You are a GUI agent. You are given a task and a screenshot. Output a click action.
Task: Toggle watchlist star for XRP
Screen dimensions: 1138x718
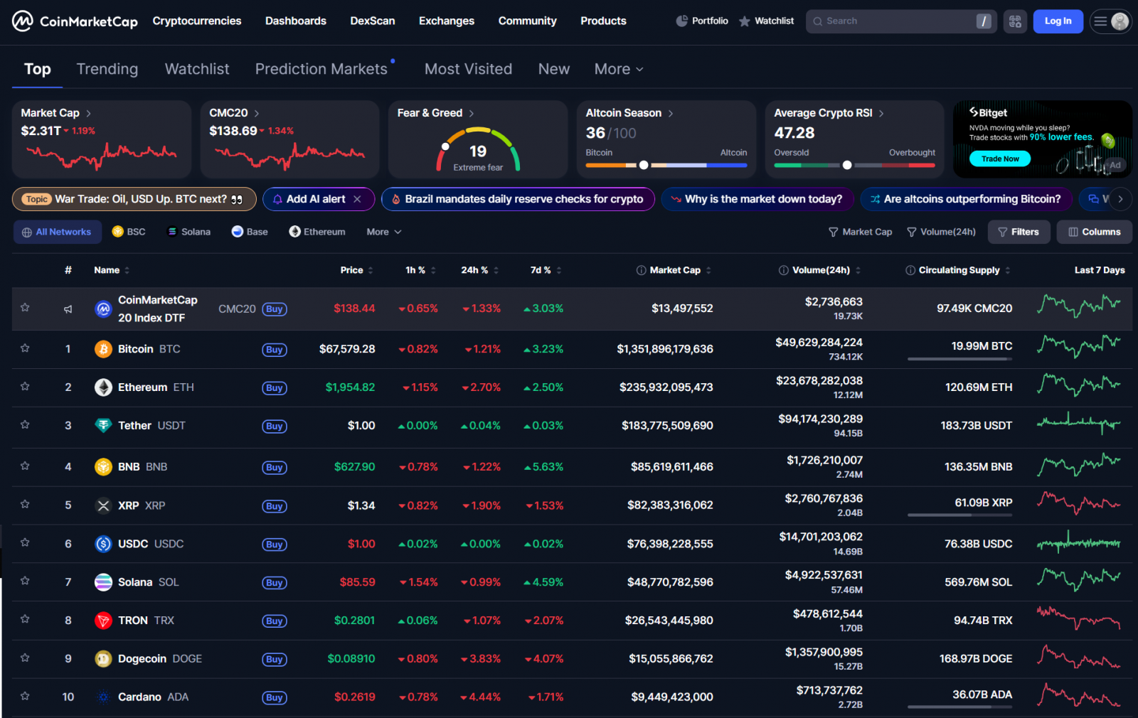click(25, 505)
